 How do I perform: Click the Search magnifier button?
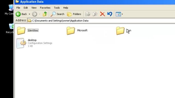(x=57, y=14)
